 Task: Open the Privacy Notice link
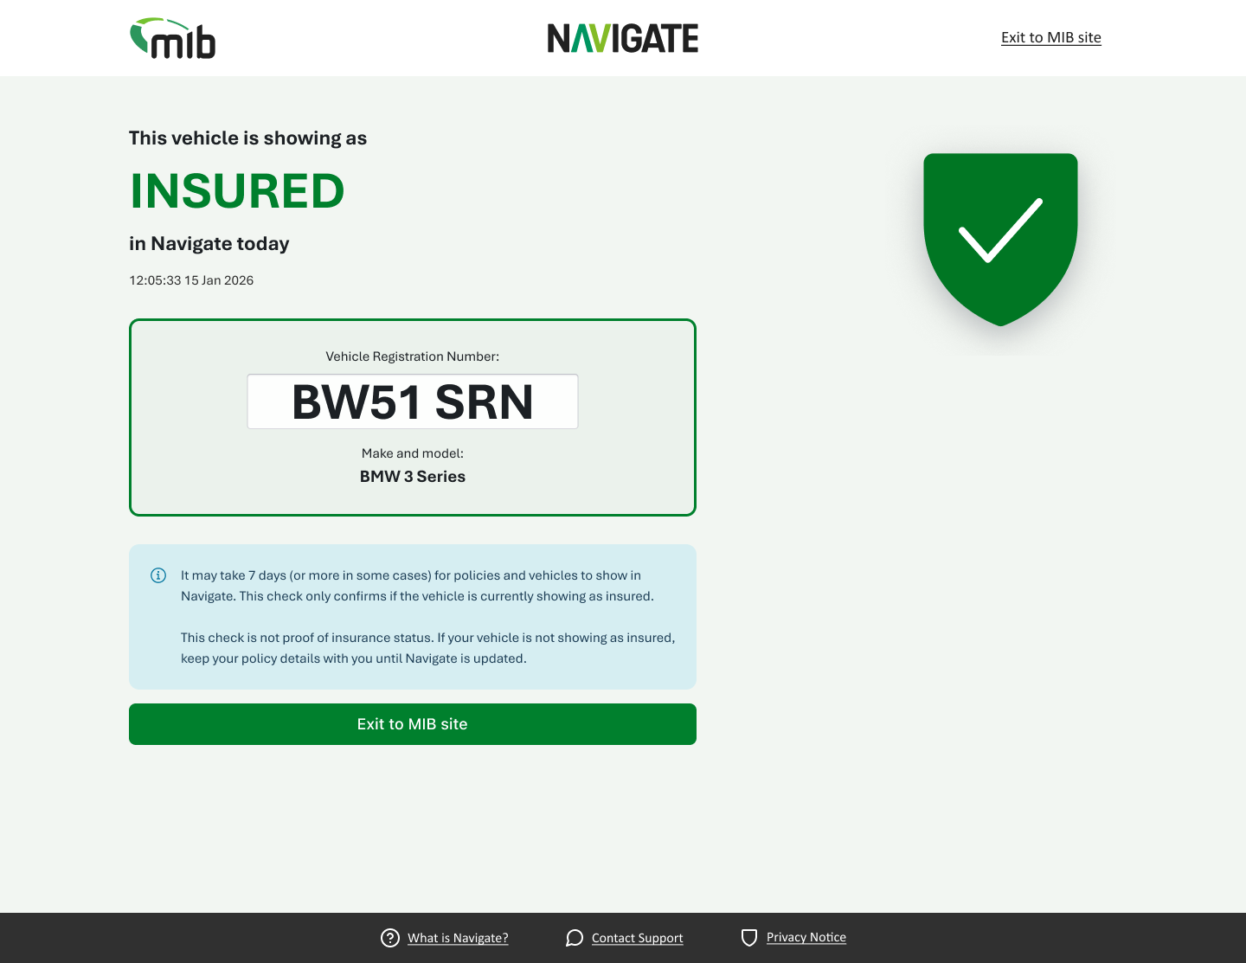806,937
